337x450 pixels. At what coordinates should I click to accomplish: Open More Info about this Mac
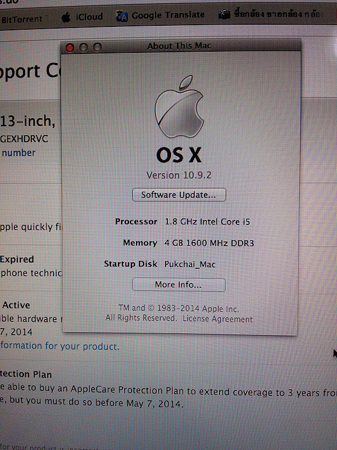coord(179,285)
